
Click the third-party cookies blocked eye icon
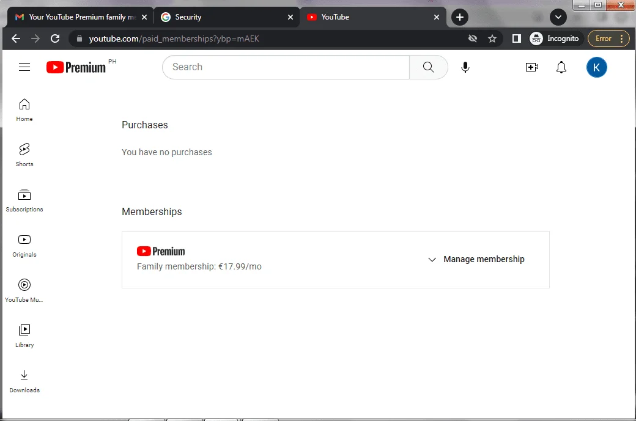pyautogui.click(x=473, y=38)
